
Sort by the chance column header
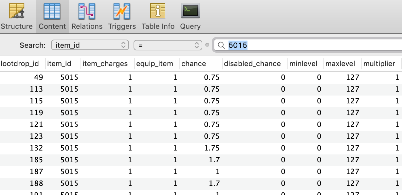pos(194,64)
